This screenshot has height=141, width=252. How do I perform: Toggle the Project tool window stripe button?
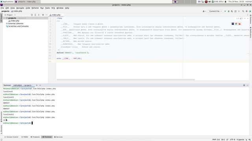pyautogui.click(x=1, y=18)
